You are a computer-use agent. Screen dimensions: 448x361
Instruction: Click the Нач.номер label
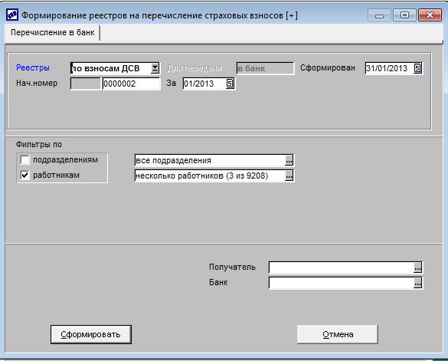[x=37, y=84]
